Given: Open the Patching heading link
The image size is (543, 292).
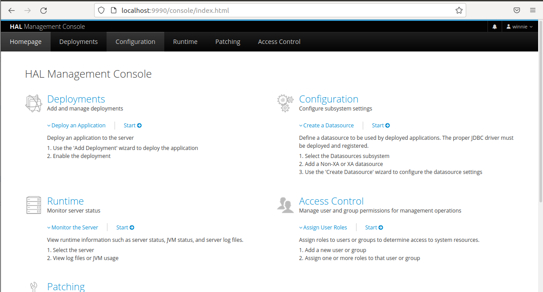Looking at the screenshot, I should click(x=66, y=287).
